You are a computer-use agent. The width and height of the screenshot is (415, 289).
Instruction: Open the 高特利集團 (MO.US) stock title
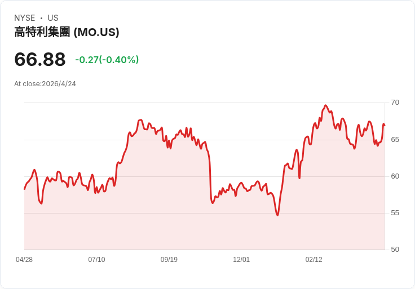67,33
